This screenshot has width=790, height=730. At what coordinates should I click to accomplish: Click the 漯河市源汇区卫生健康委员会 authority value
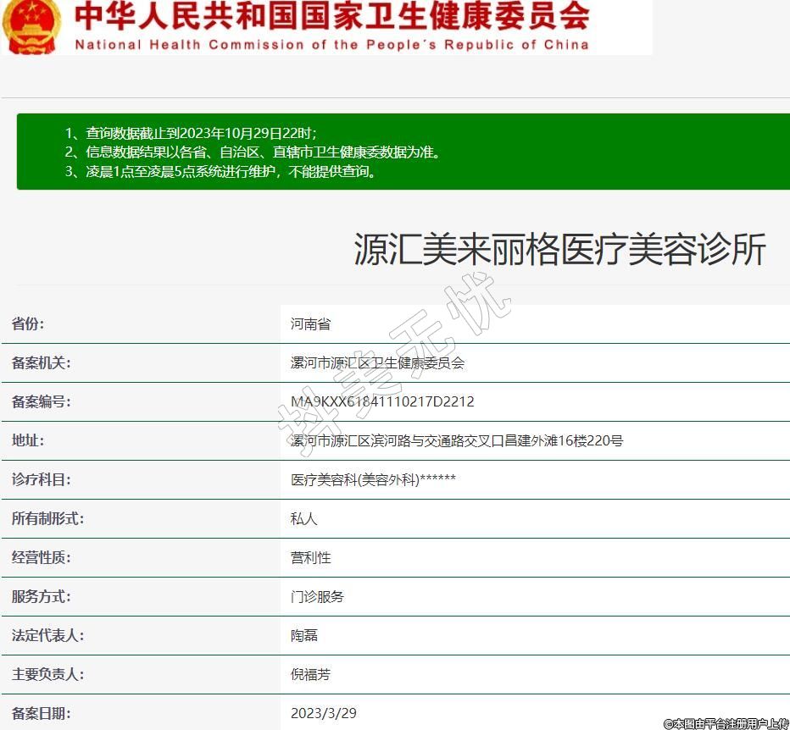[377, 362]
